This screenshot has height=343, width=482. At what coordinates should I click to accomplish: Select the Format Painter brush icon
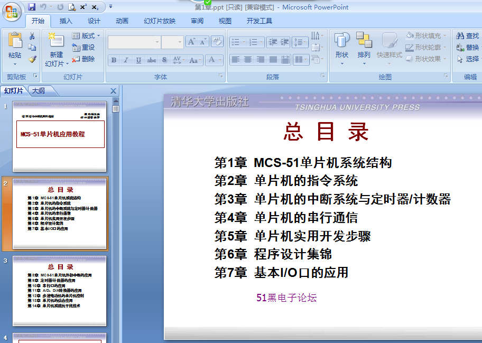(x=32, y=59)
